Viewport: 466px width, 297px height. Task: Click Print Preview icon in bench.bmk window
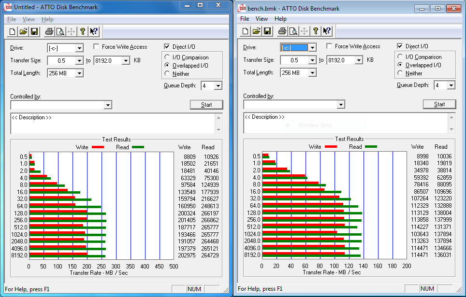(x=293, y=31)
